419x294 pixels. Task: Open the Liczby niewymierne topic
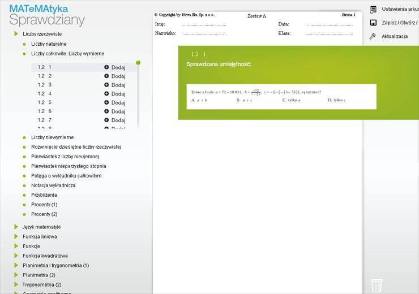(52, 137)
